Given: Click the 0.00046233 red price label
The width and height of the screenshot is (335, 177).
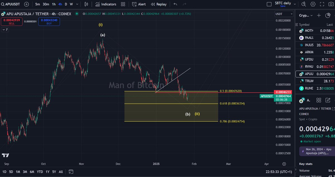Looking at the screenshot, I should (x=284, y=92).
